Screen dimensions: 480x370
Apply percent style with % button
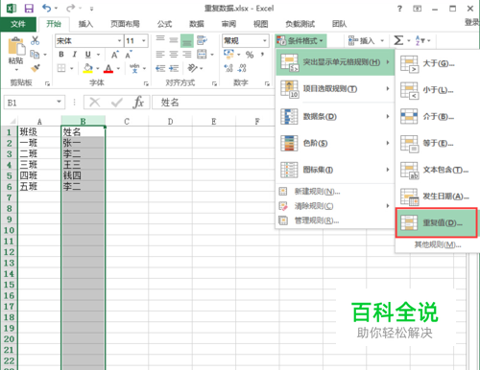[250, 55]
